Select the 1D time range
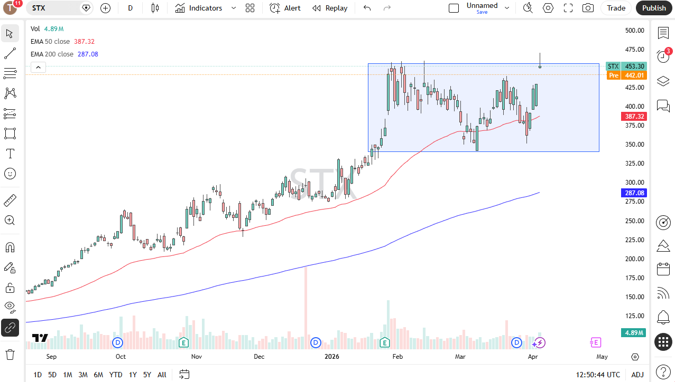Viewport: 675px width, 382px height. [38, 375]
